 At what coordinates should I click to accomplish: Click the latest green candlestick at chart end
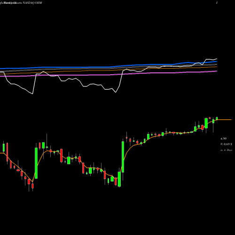pyautogui.click(x=217, y=118)
